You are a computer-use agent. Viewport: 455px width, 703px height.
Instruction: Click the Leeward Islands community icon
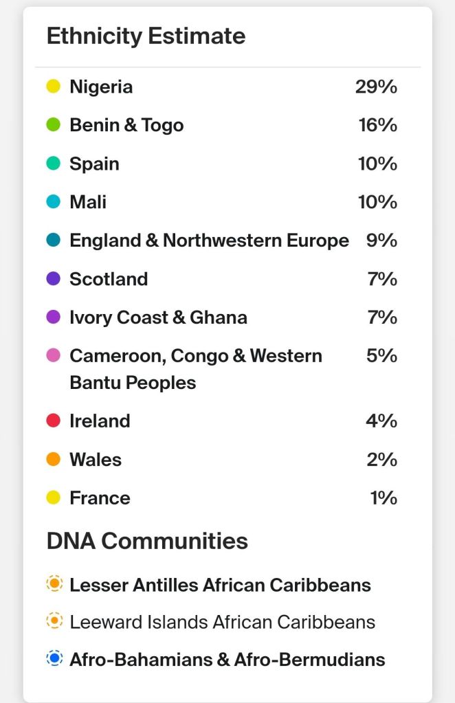click(x=54, y=622)
